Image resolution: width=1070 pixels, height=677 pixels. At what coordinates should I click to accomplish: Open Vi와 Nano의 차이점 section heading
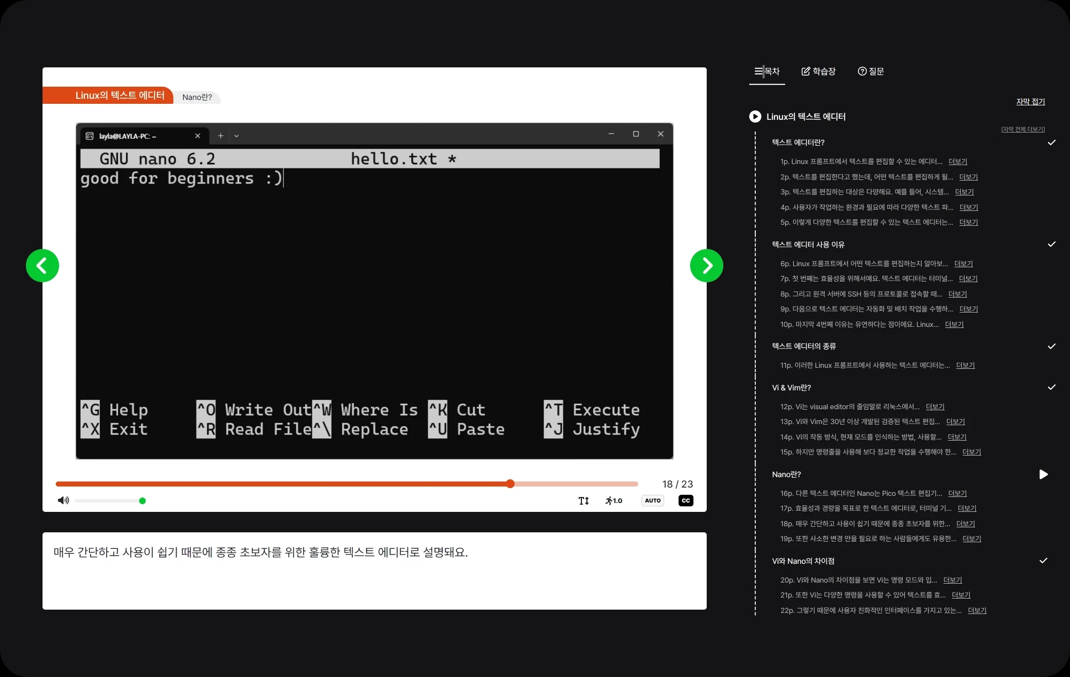(x=803, y=561)
